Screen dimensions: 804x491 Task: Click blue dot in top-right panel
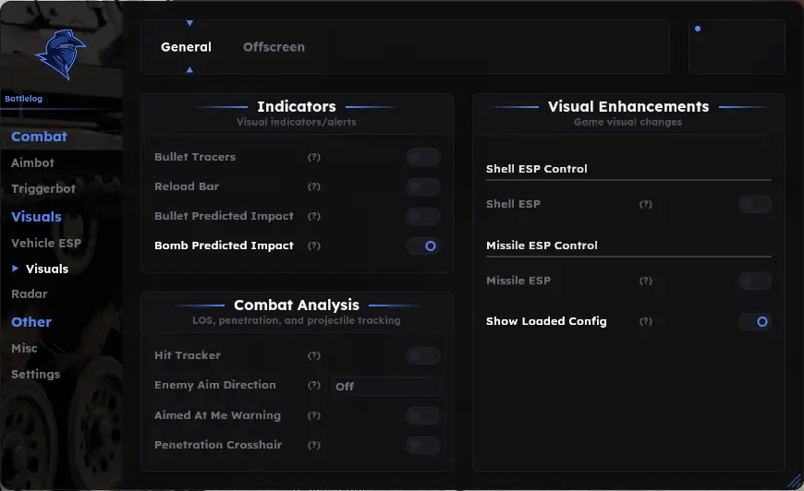coord(698,29)
